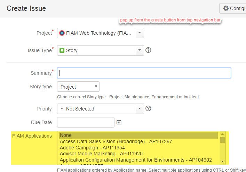
Task: Click the Due Date input box
Action: (x=86, y=122)
